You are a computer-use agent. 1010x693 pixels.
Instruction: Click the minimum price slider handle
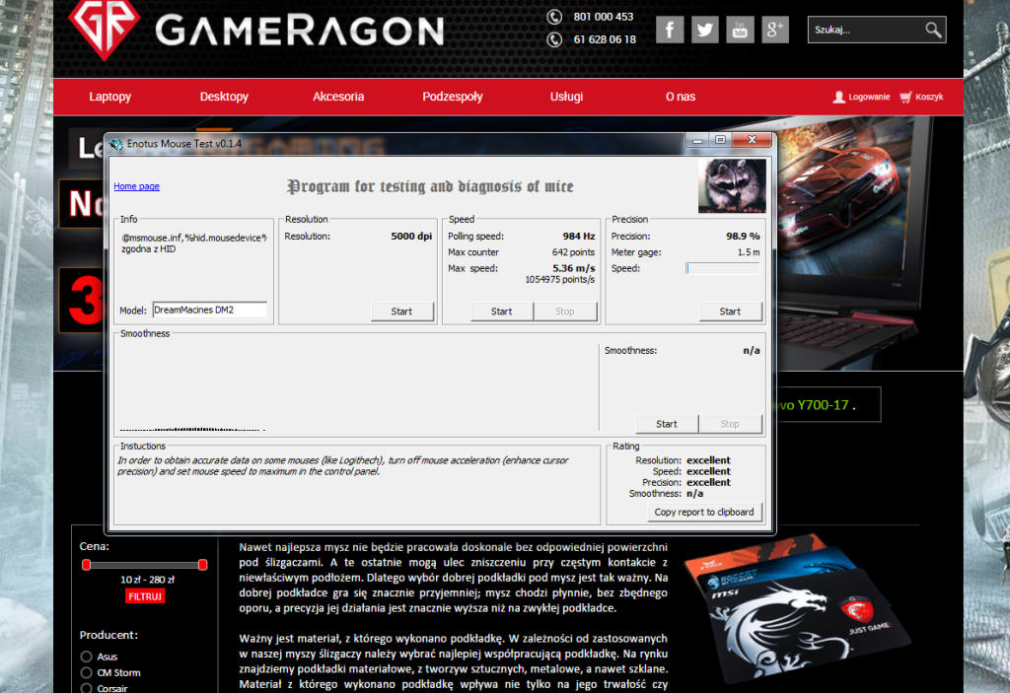click(x=87, y=565)
